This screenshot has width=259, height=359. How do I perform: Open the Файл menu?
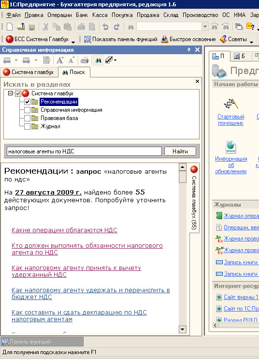[x=13, y=15]
